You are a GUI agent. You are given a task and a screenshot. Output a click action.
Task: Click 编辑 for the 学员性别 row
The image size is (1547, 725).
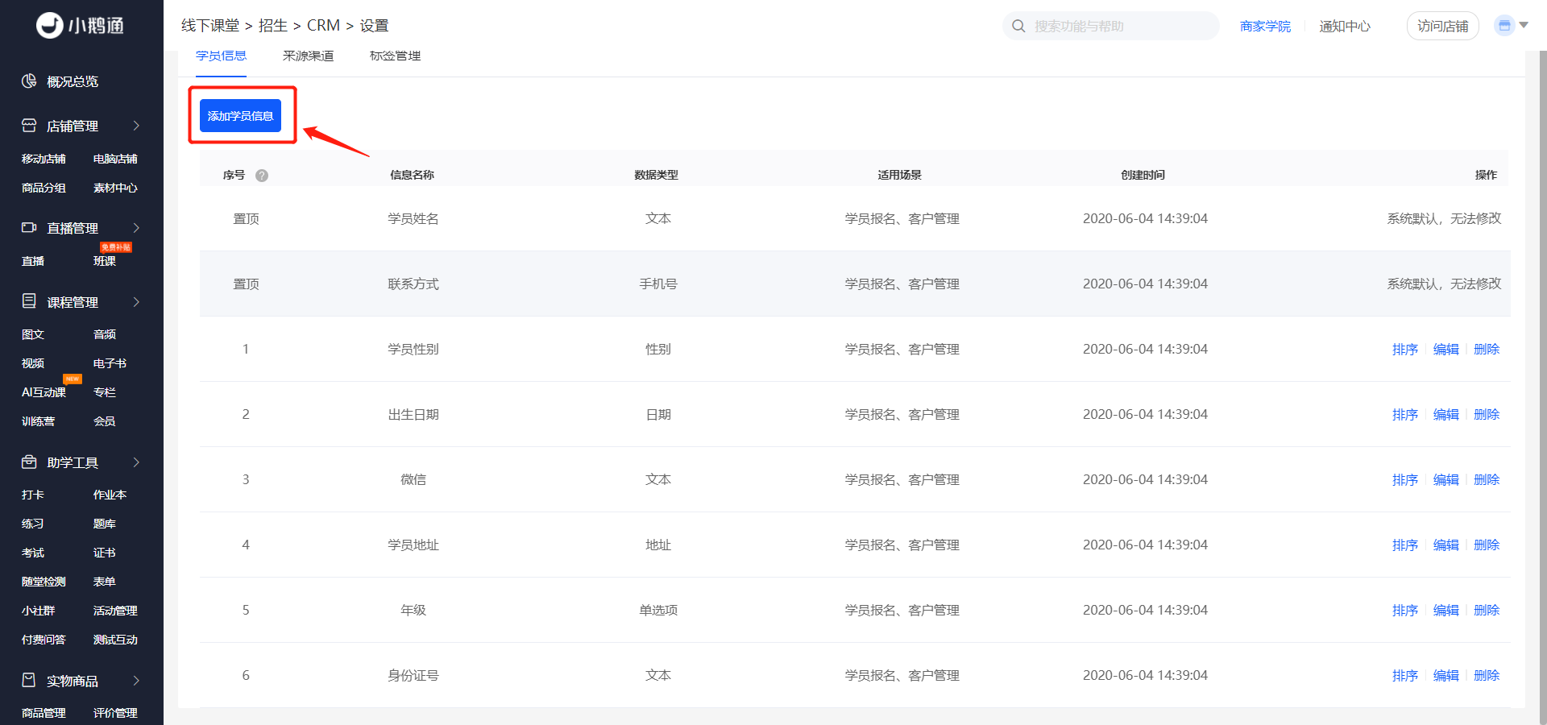point(1445,349)
